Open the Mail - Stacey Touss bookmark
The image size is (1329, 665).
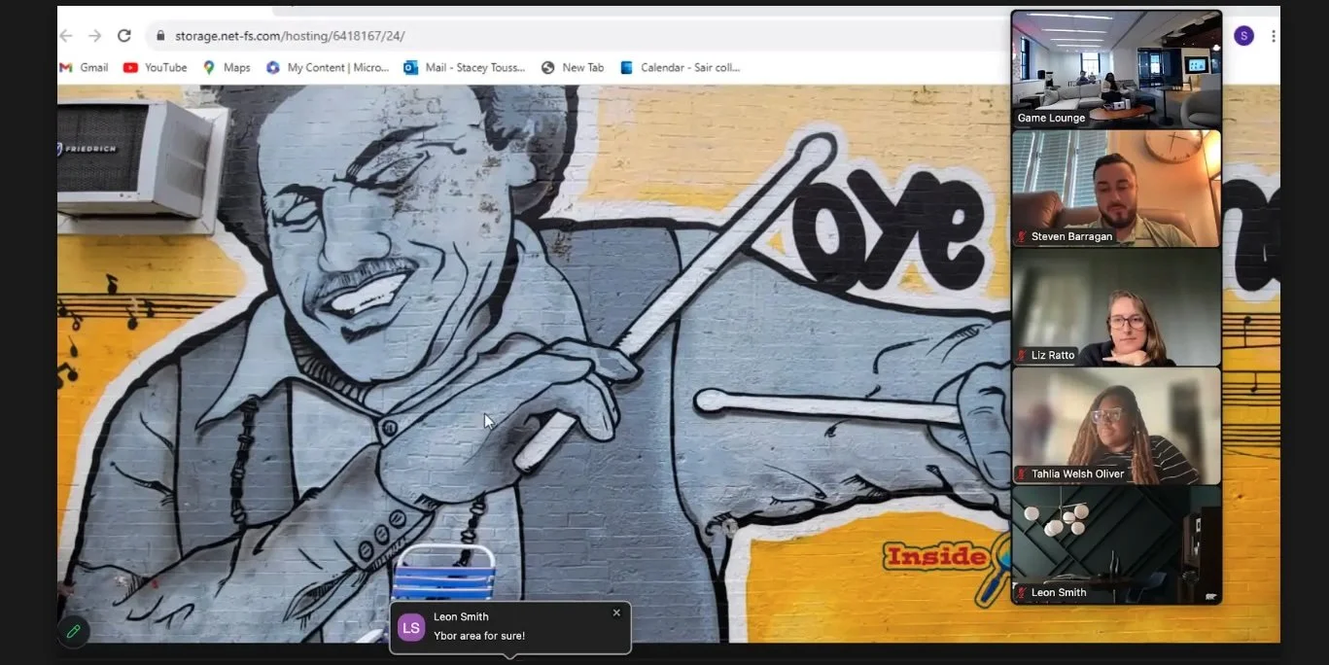click(465, 67)
